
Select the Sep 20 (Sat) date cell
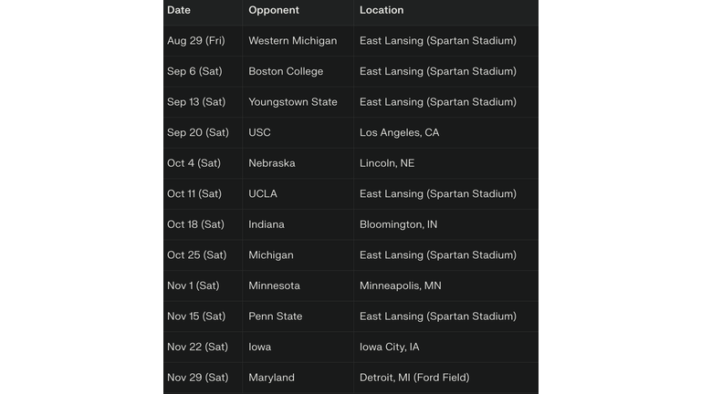(197, 132)
